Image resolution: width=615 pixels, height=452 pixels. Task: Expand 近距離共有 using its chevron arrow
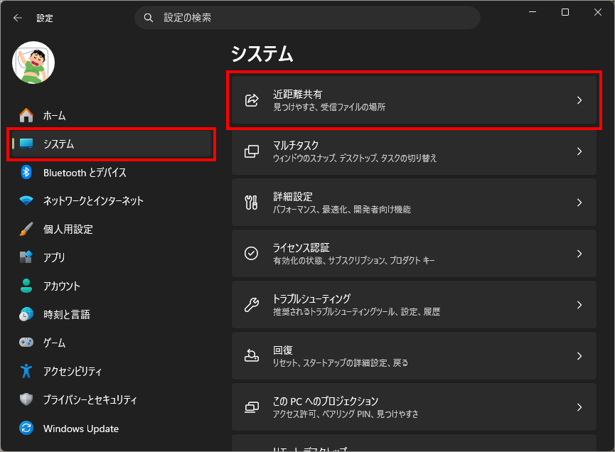point(579,100)
